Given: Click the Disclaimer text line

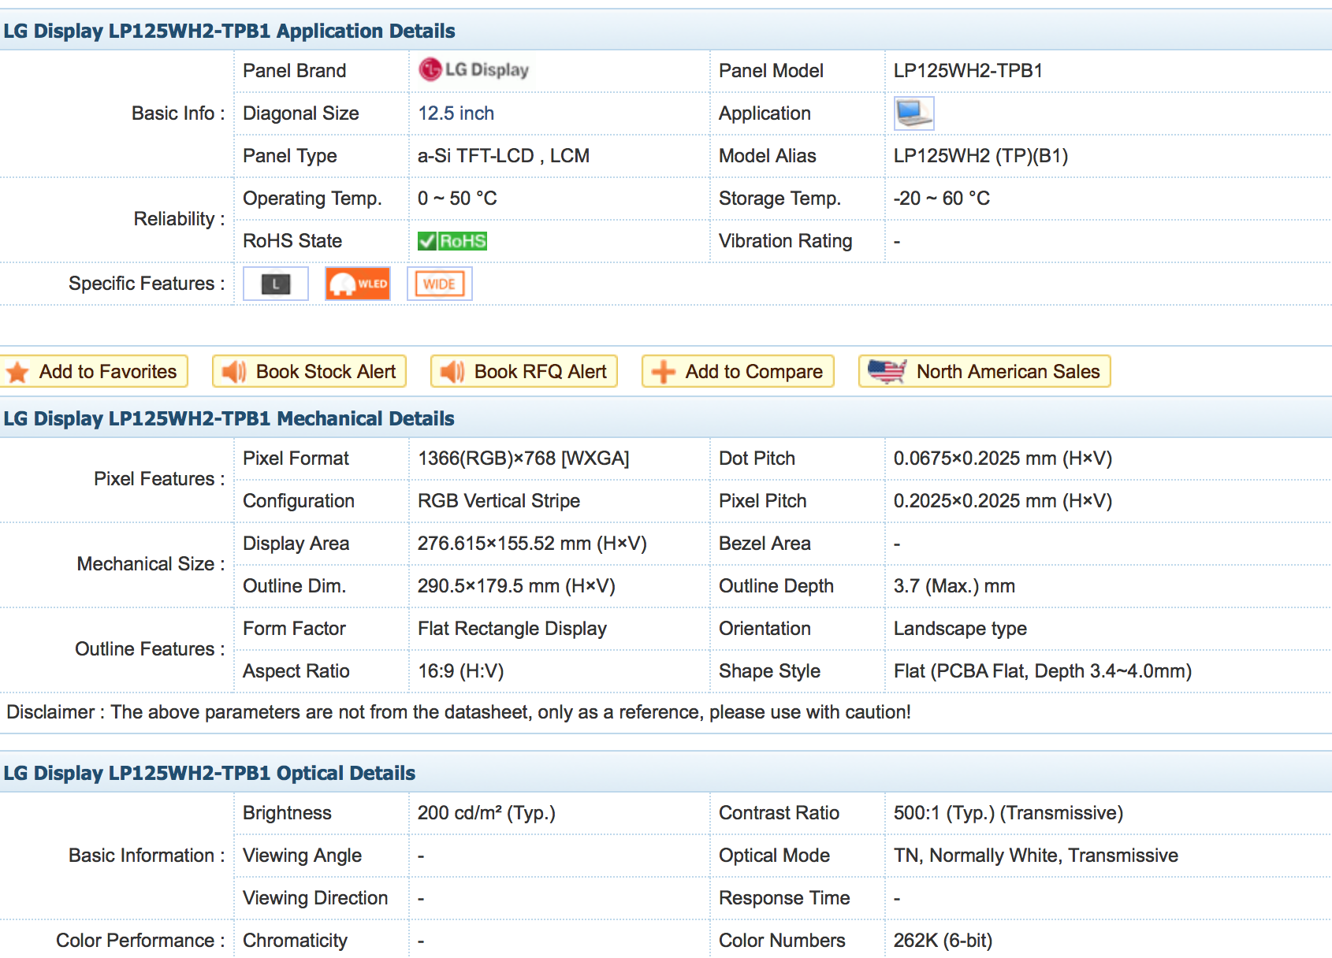Looking at the screenshot, I should 459,712.
